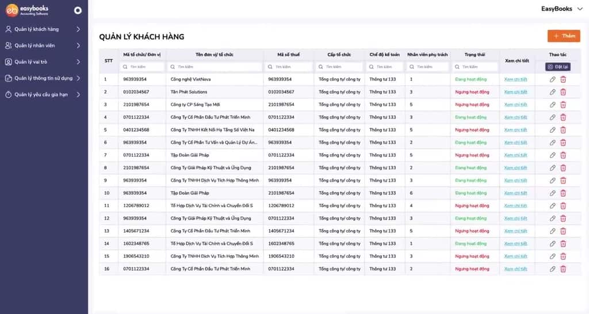Click Đang hoạt động status in row 1
Screen dimensions: 589x314
[471, 79]
